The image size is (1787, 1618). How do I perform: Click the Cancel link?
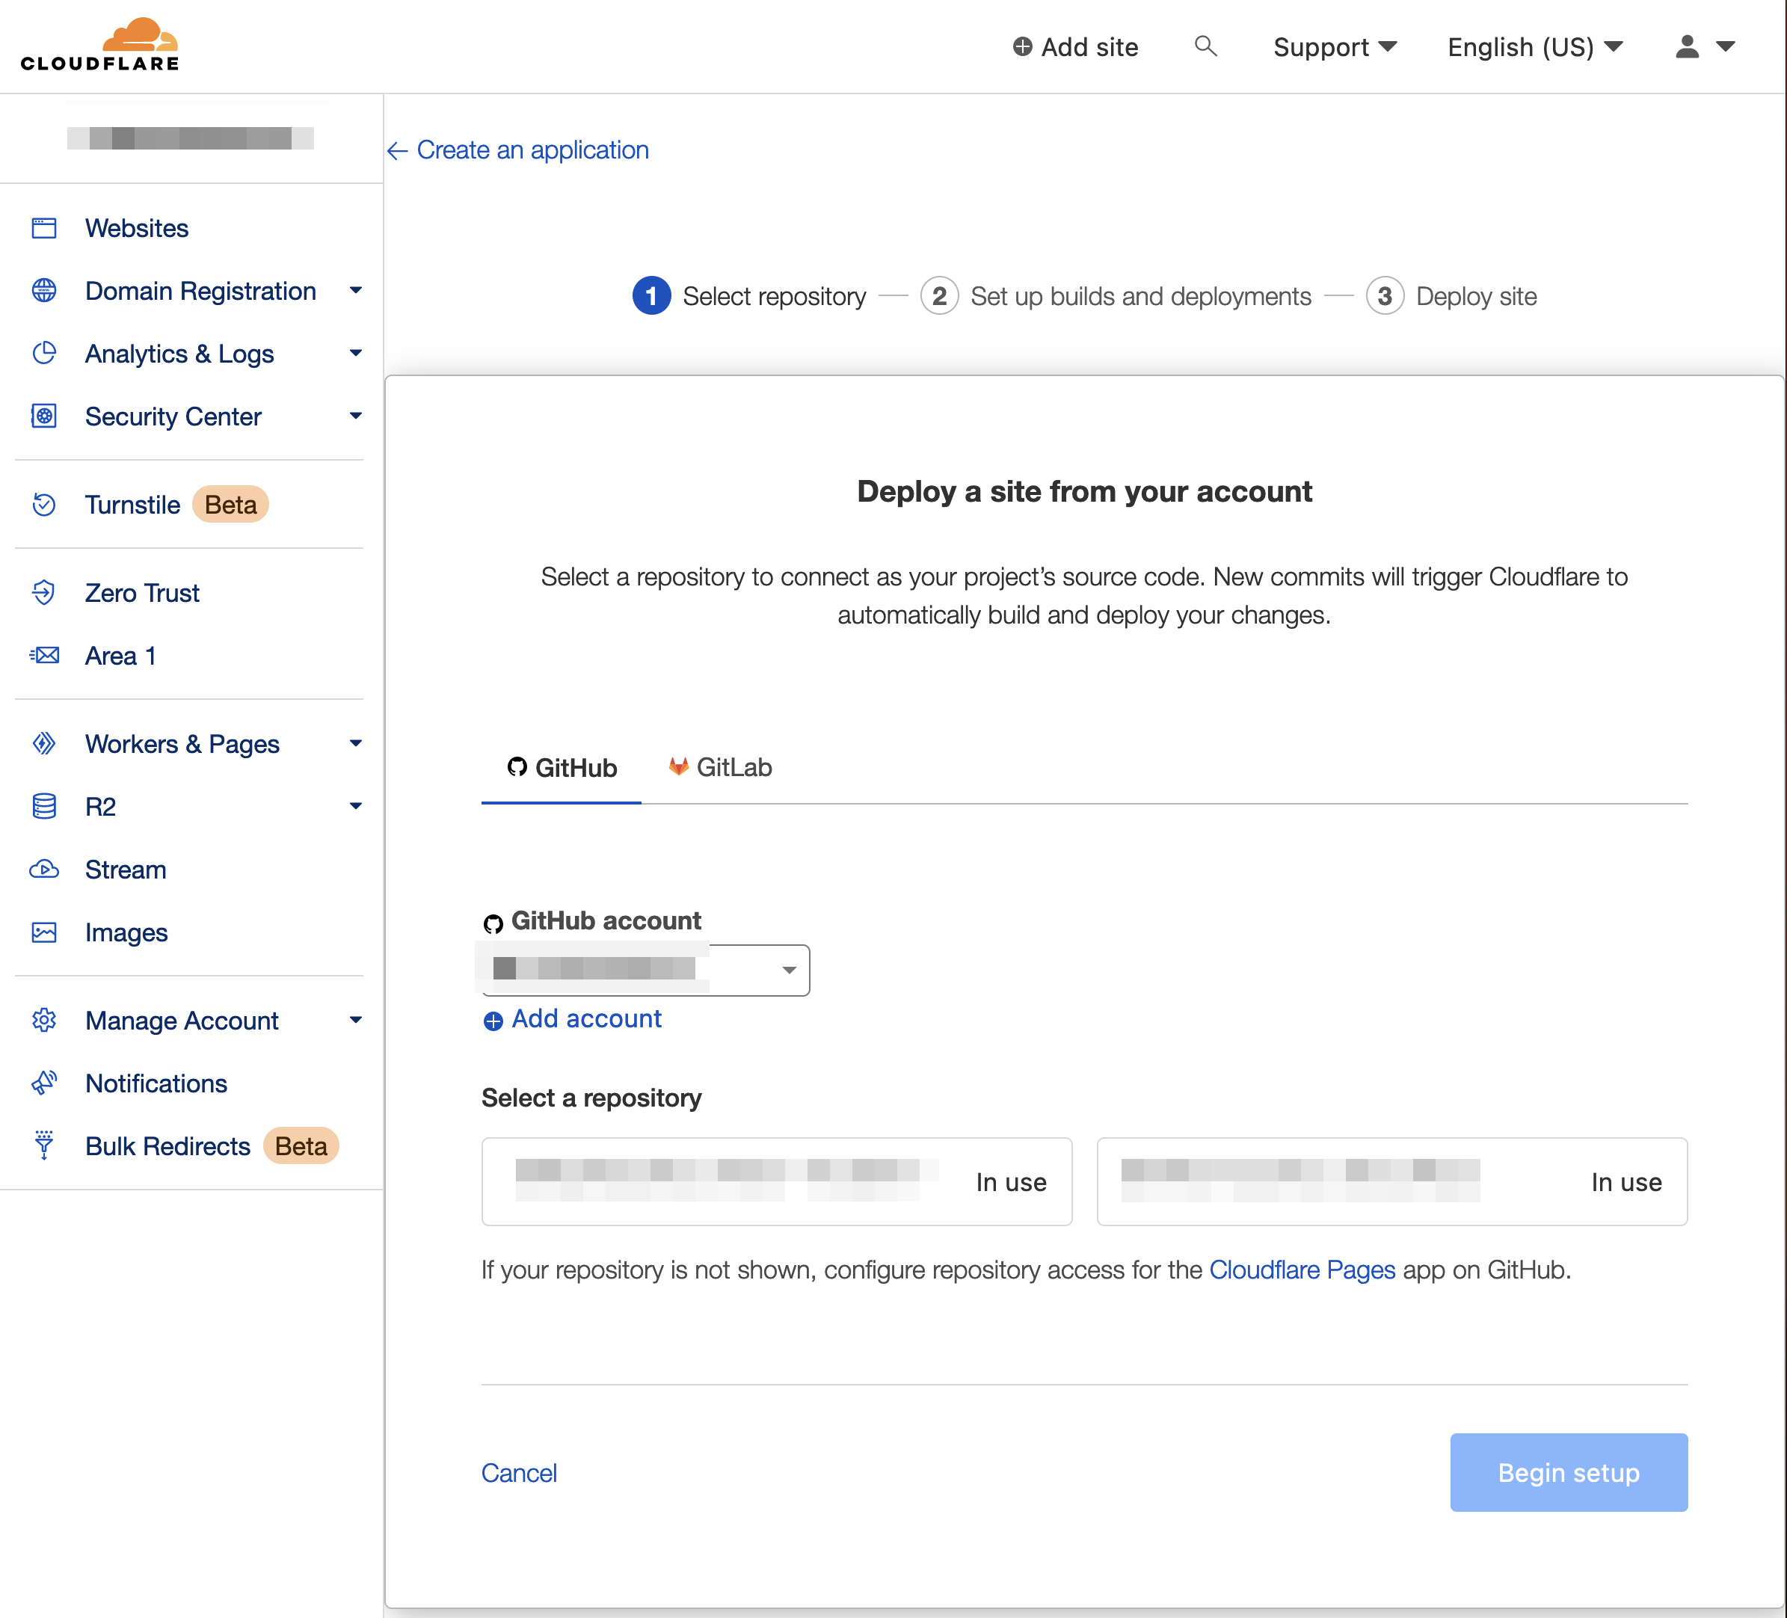pos(520,1473)
